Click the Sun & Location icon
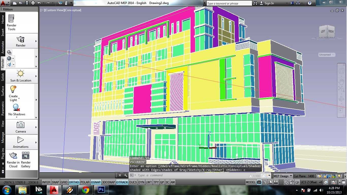Viewport: 347px width, 195px height. tap(21, 74)
